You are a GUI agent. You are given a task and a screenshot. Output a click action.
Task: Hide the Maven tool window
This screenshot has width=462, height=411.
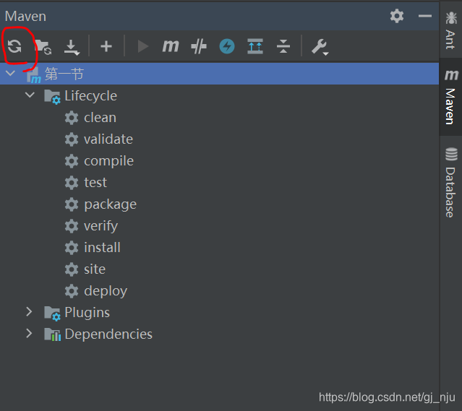[x=425, y=16]
